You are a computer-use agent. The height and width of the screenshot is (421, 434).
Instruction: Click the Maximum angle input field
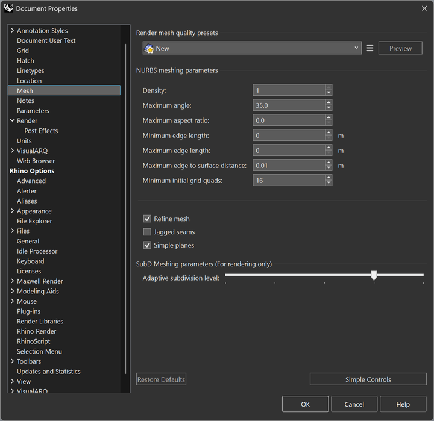point(289,105)
